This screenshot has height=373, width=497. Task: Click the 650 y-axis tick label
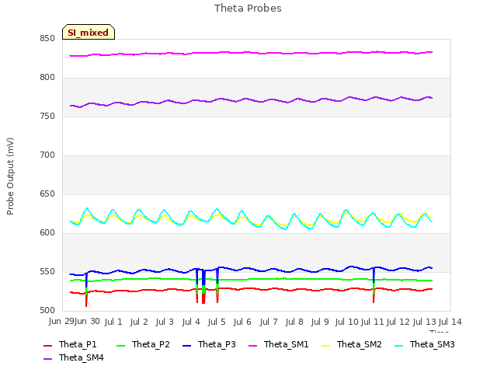pos(47,194)
